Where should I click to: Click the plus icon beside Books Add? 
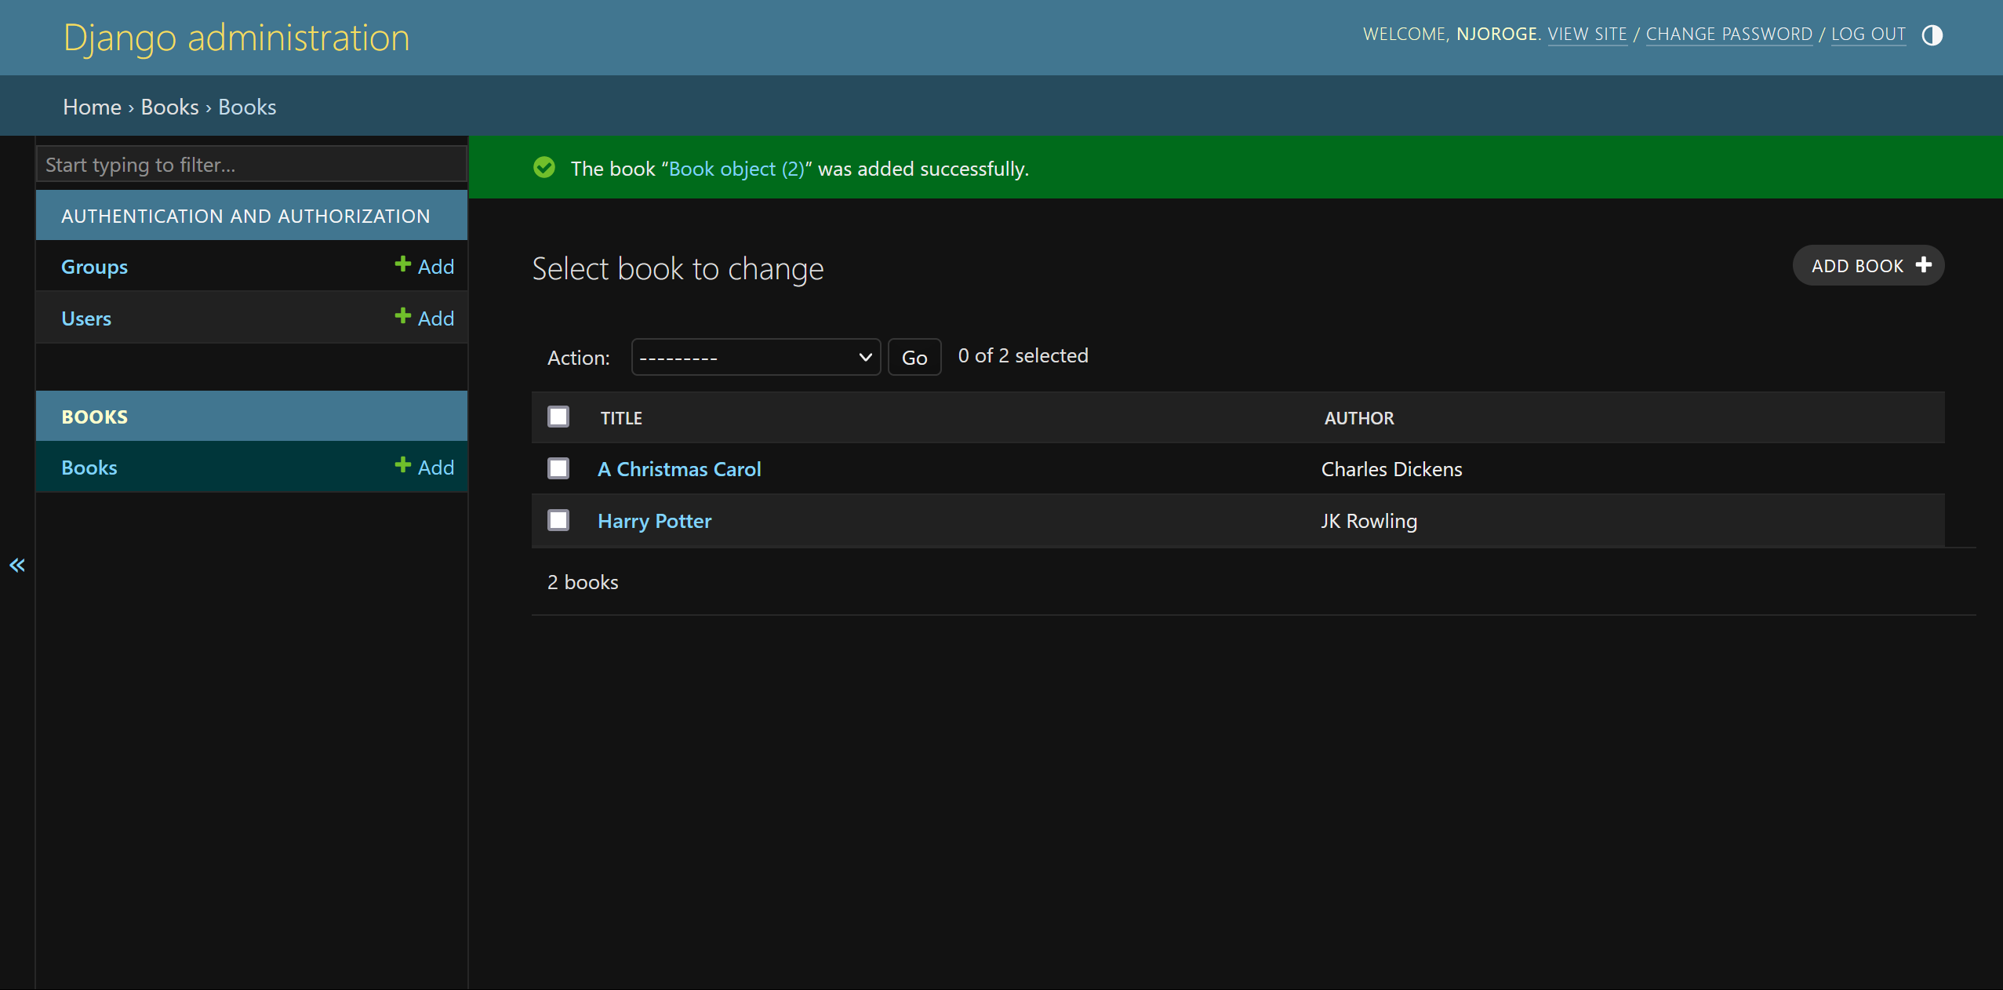(x=402, y=465)
